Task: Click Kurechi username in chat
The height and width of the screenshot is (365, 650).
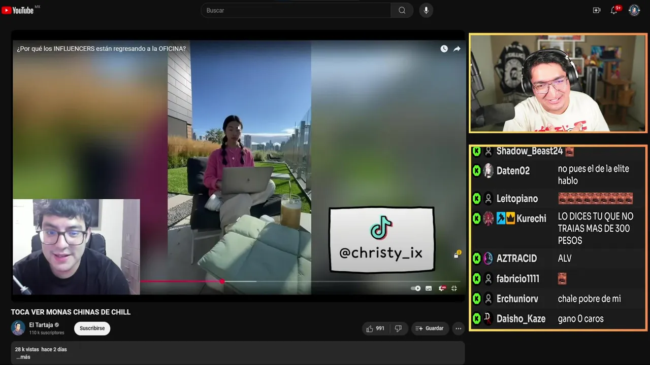Action: 531,218
